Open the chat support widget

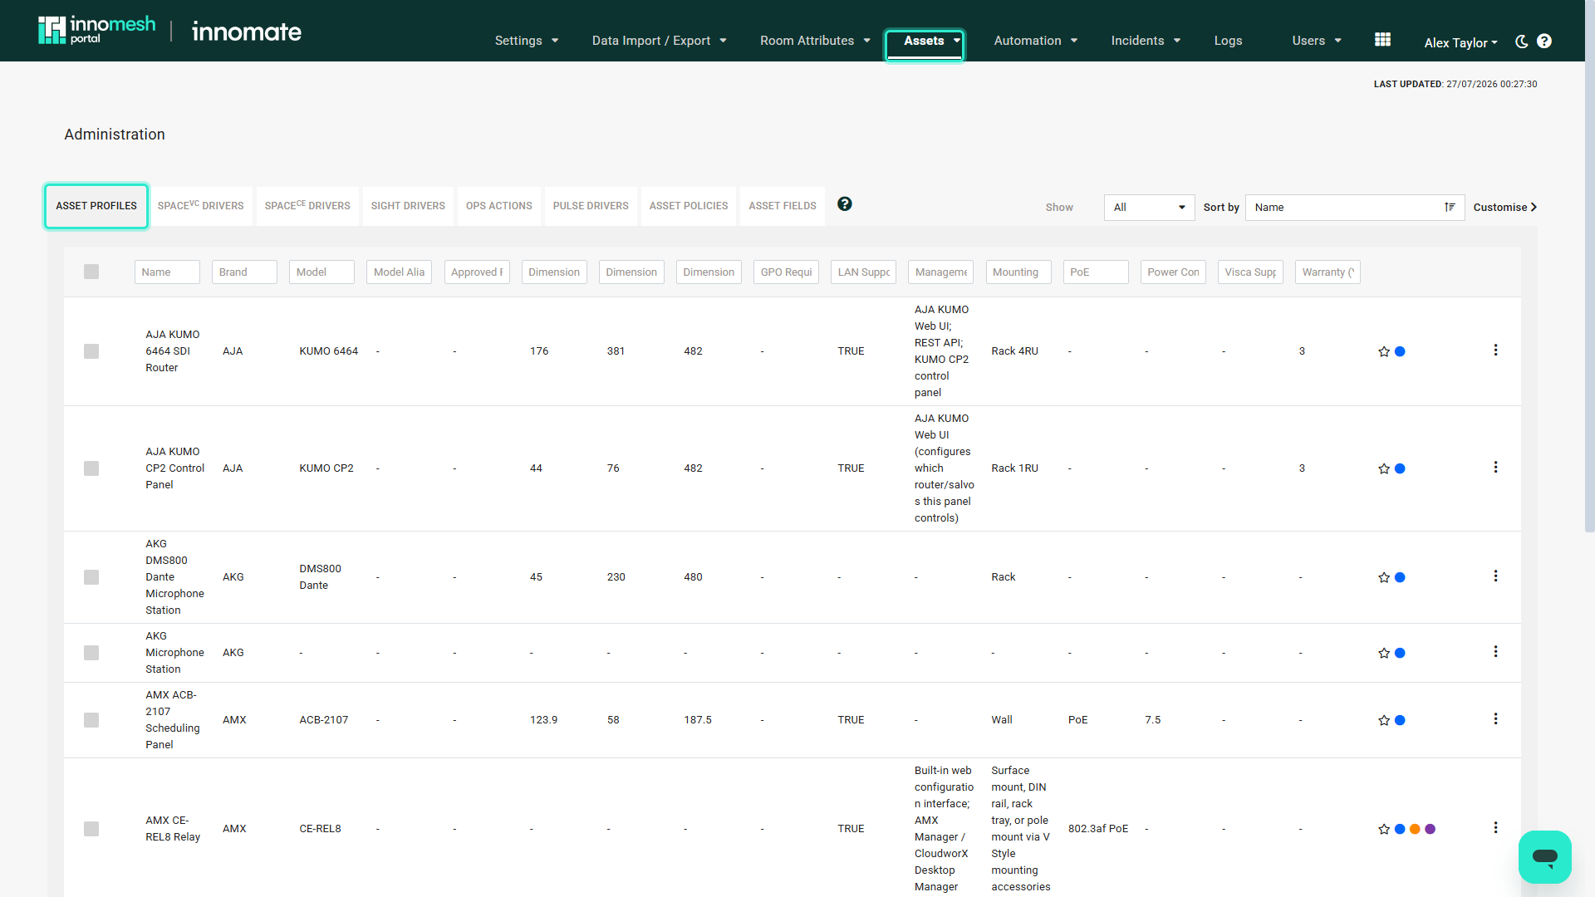coord(1544,856)
